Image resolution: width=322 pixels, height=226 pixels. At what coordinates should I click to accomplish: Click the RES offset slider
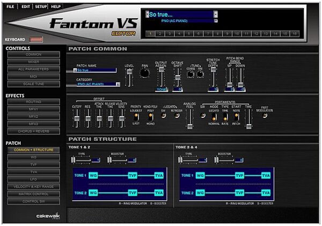pyautogui.click(x=88, y=118)
